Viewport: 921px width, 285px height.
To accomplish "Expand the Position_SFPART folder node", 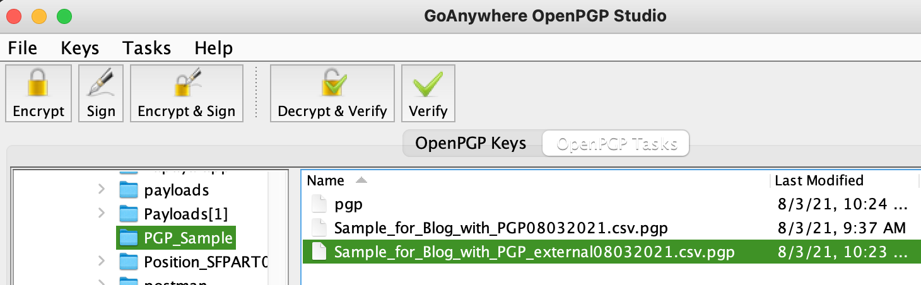I will click(102, 260).
